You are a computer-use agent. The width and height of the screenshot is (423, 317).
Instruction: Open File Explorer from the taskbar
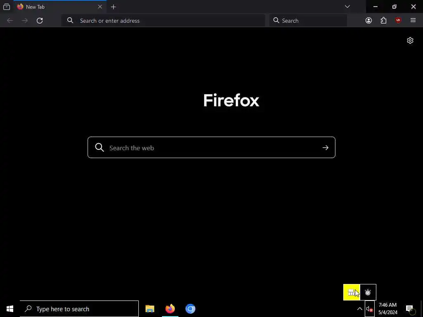tap(150, 309)
